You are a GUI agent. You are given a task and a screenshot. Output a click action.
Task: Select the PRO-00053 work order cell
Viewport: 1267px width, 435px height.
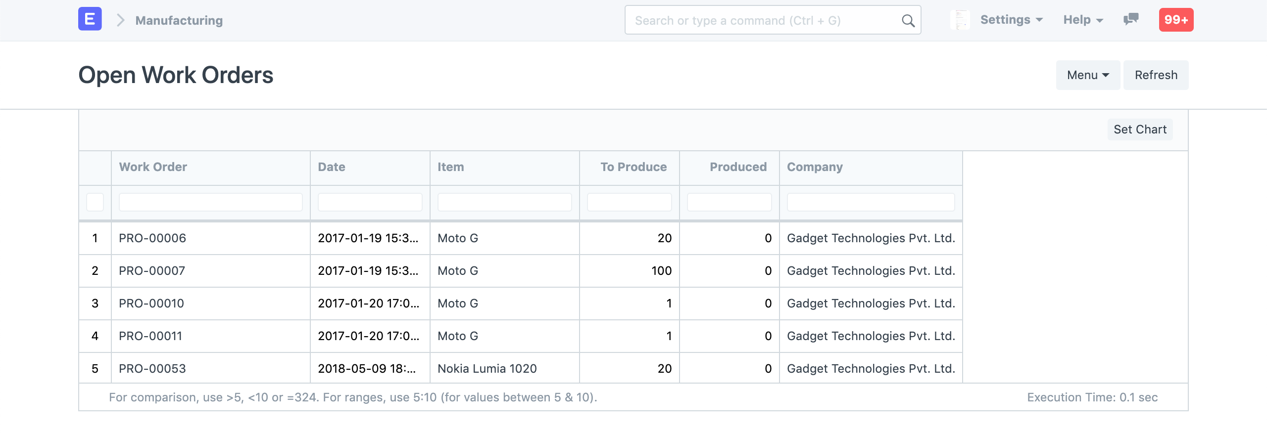(152, 369)
